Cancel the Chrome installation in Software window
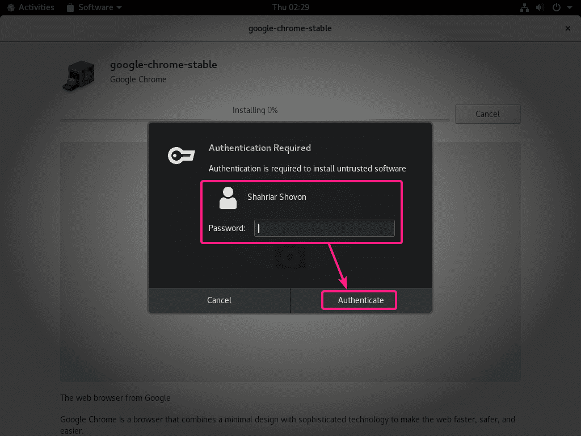This screenshot has height=436, width=581. [x=487, y=114]
